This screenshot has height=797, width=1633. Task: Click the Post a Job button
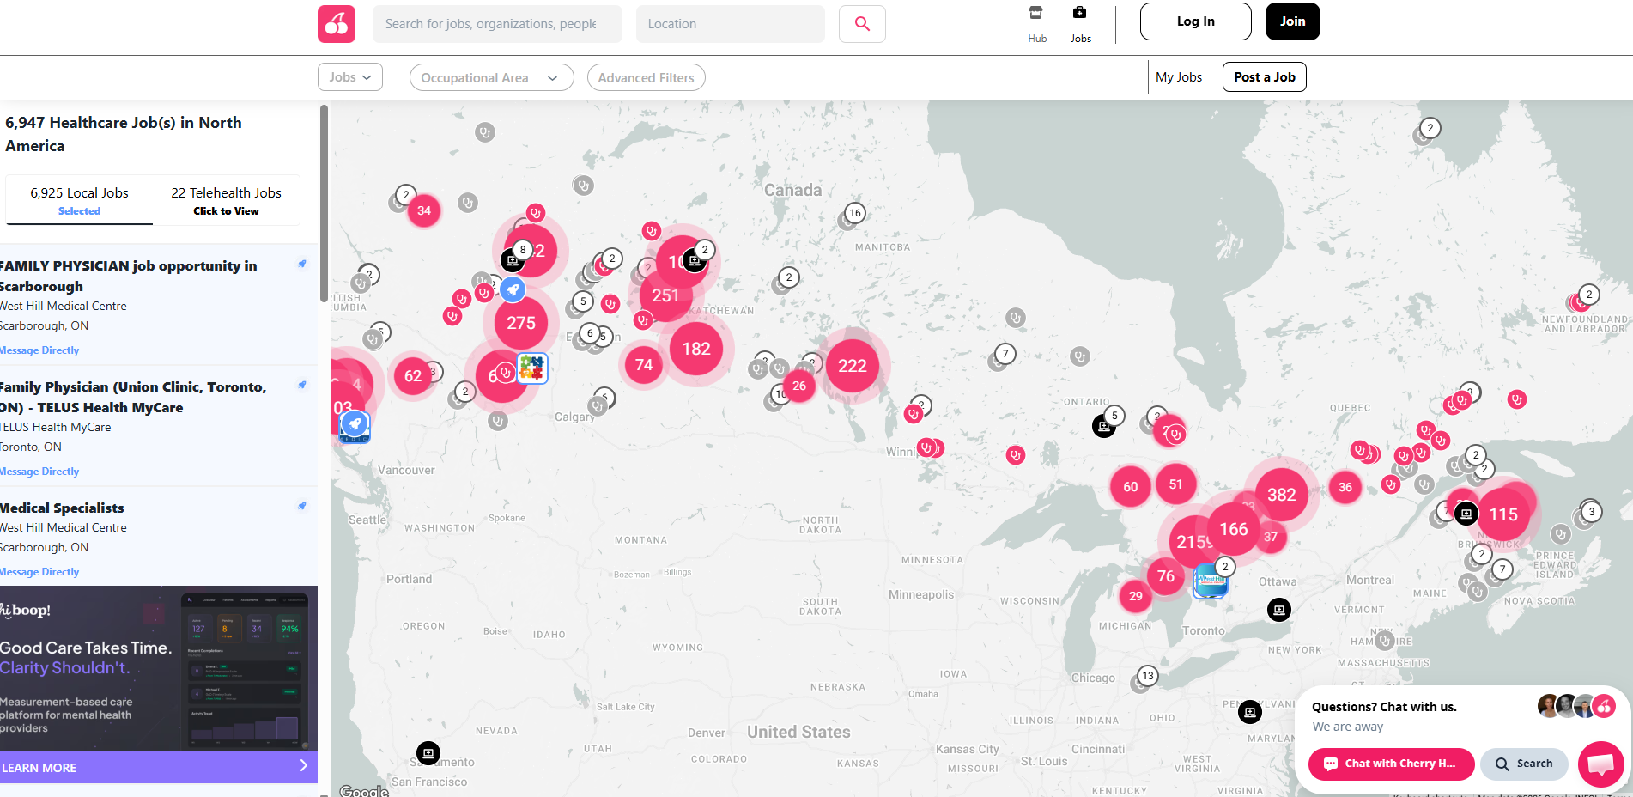pyautogui.click(x=1264, y=77)
